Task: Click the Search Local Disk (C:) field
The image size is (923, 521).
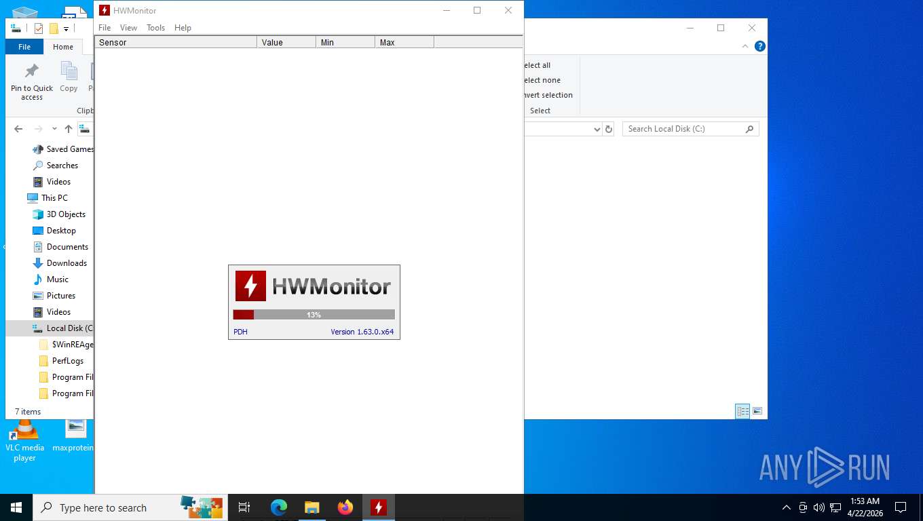Action: click(690, 129)
